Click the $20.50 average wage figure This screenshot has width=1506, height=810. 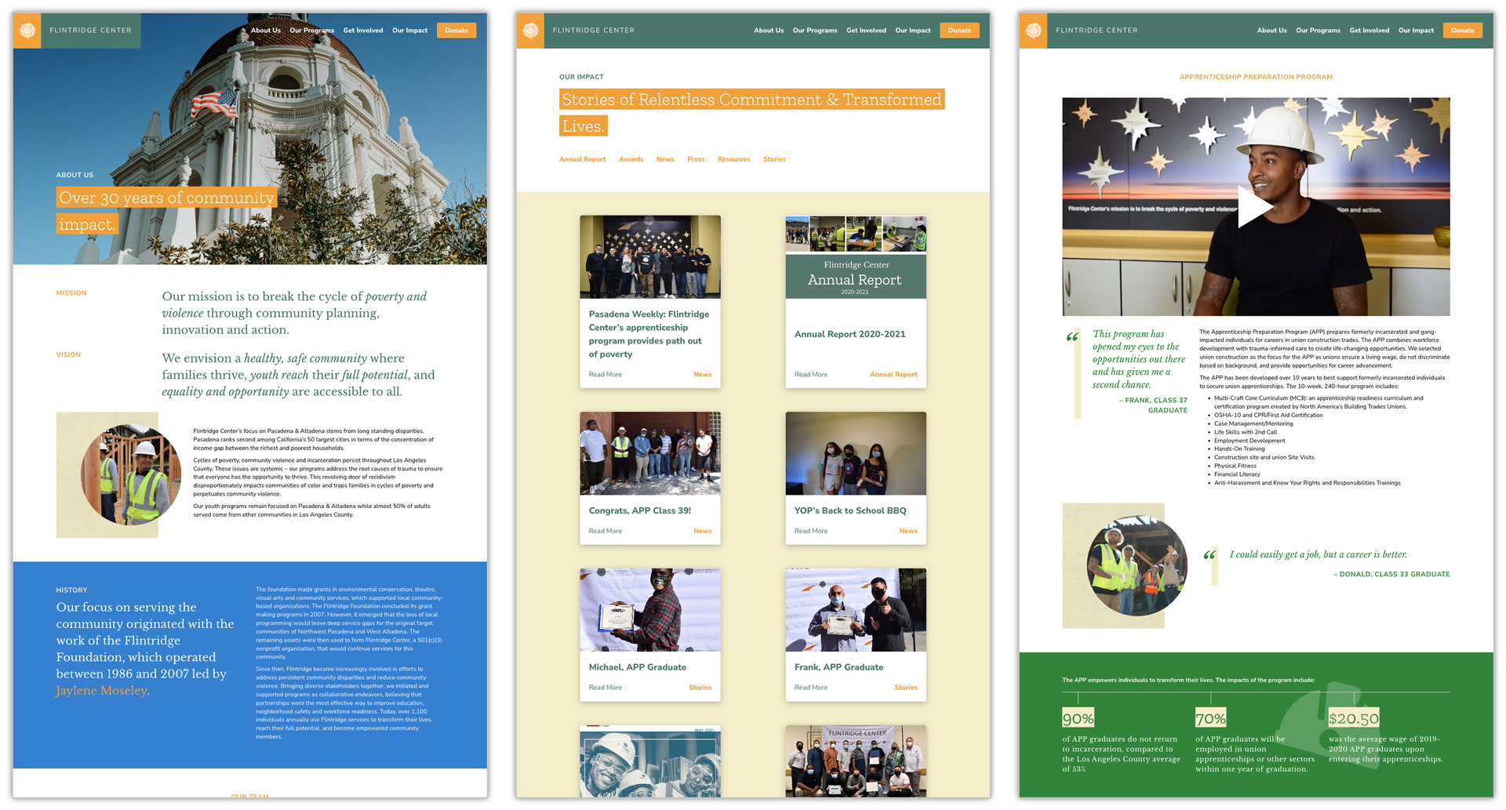coord(1354,718)
